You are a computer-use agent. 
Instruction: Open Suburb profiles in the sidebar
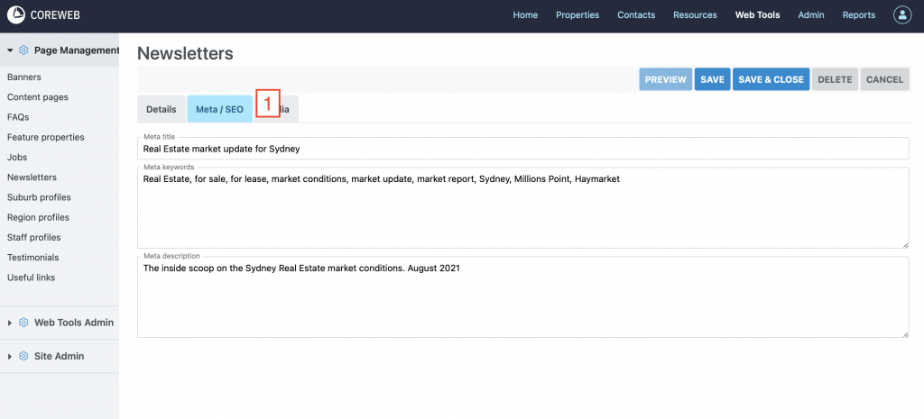tap(39, 197)
